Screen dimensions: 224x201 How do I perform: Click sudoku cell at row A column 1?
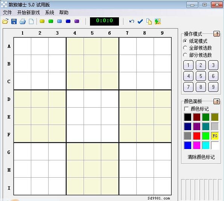(23, 46)
